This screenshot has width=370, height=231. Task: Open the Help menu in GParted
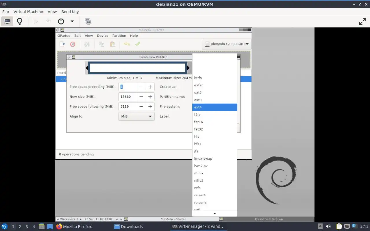click(x=134, y=36)
